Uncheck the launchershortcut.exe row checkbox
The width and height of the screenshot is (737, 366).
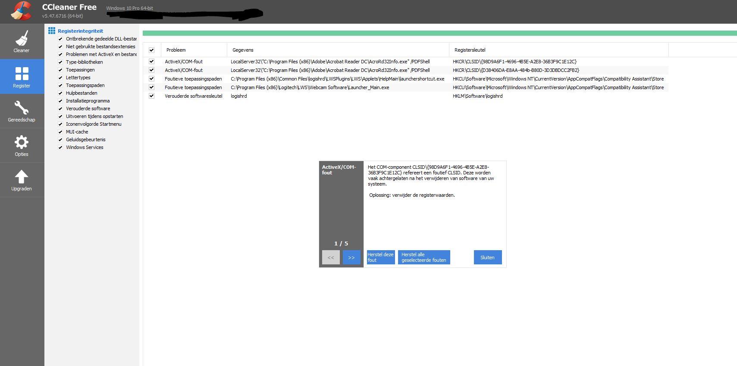[x=151, y=79]
